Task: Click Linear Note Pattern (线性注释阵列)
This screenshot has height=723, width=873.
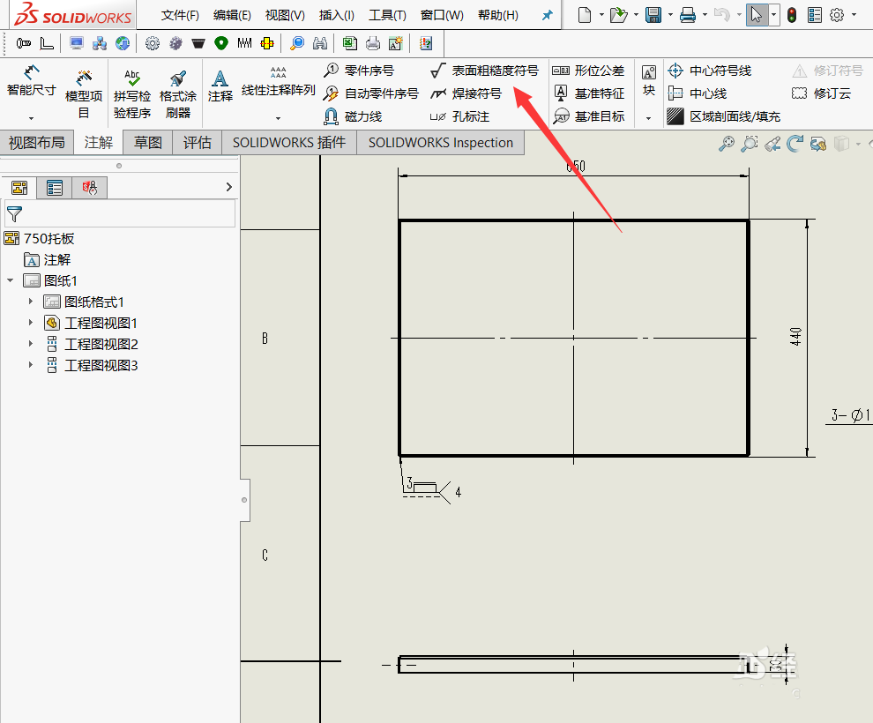Action: point(279,81)
